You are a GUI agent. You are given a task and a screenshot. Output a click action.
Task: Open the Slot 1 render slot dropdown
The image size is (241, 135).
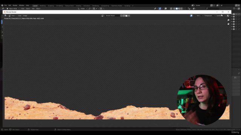(200, 16)
